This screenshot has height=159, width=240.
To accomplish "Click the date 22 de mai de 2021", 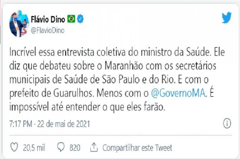I will pyautogui.click(x=63, y=123).
